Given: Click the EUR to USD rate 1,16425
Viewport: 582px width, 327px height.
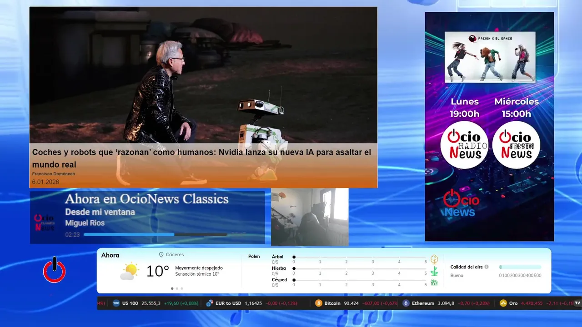Looking at the screenshot, I should click(x=253, y=303).
